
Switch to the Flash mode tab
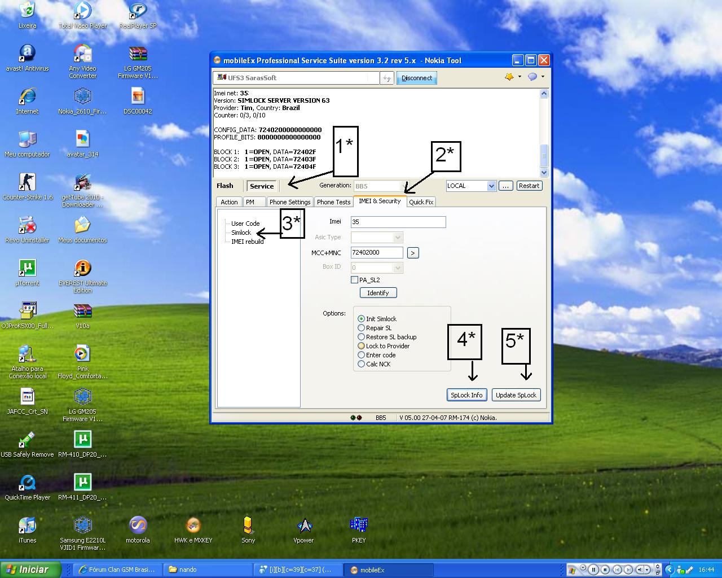(224, 186)
